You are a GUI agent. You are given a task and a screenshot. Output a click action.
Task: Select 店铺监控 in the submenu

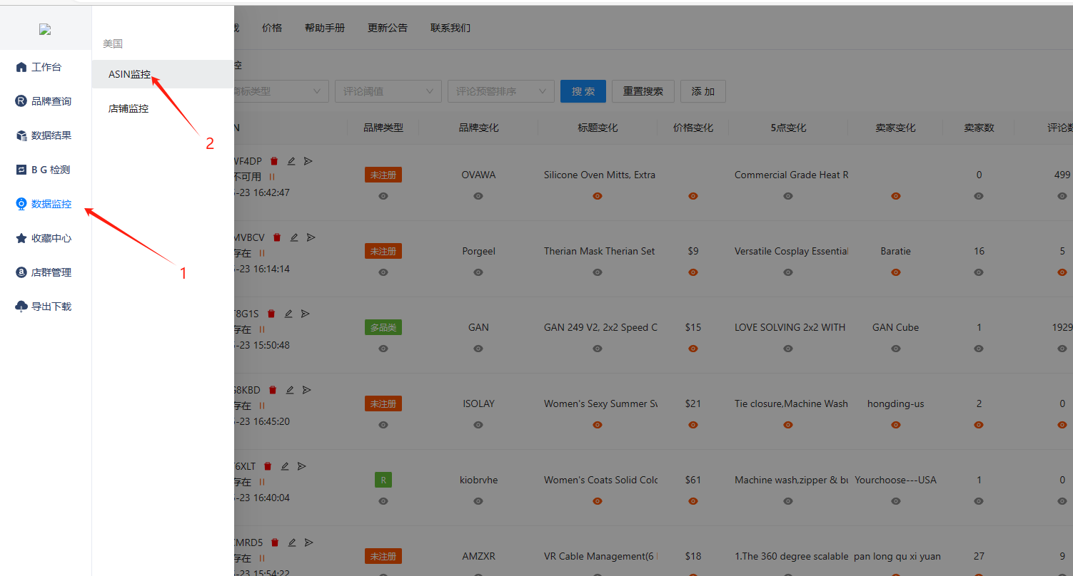coord(129,109)
